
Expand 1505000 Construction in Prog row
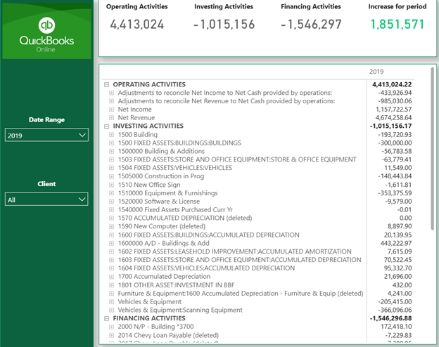[x=112, y=176]
